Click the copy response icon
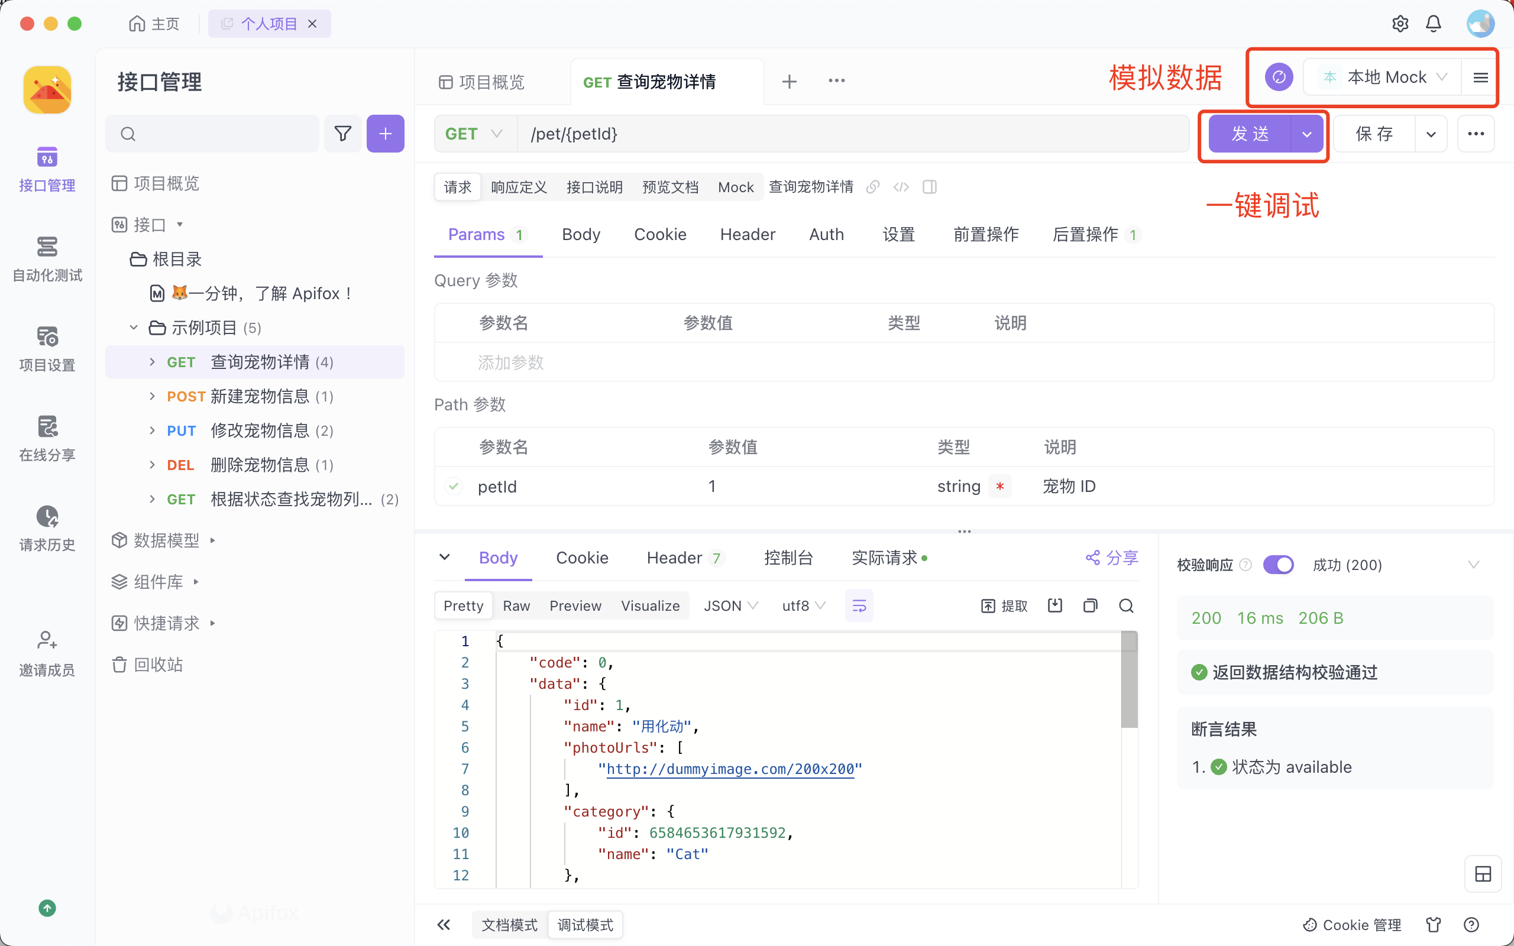Image resolution: width=1514 pixels, height=946 pixels. [x=1091, y=605]
